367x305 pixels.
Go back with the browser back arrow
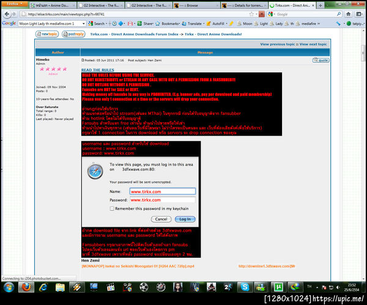(x=7, y=14)
